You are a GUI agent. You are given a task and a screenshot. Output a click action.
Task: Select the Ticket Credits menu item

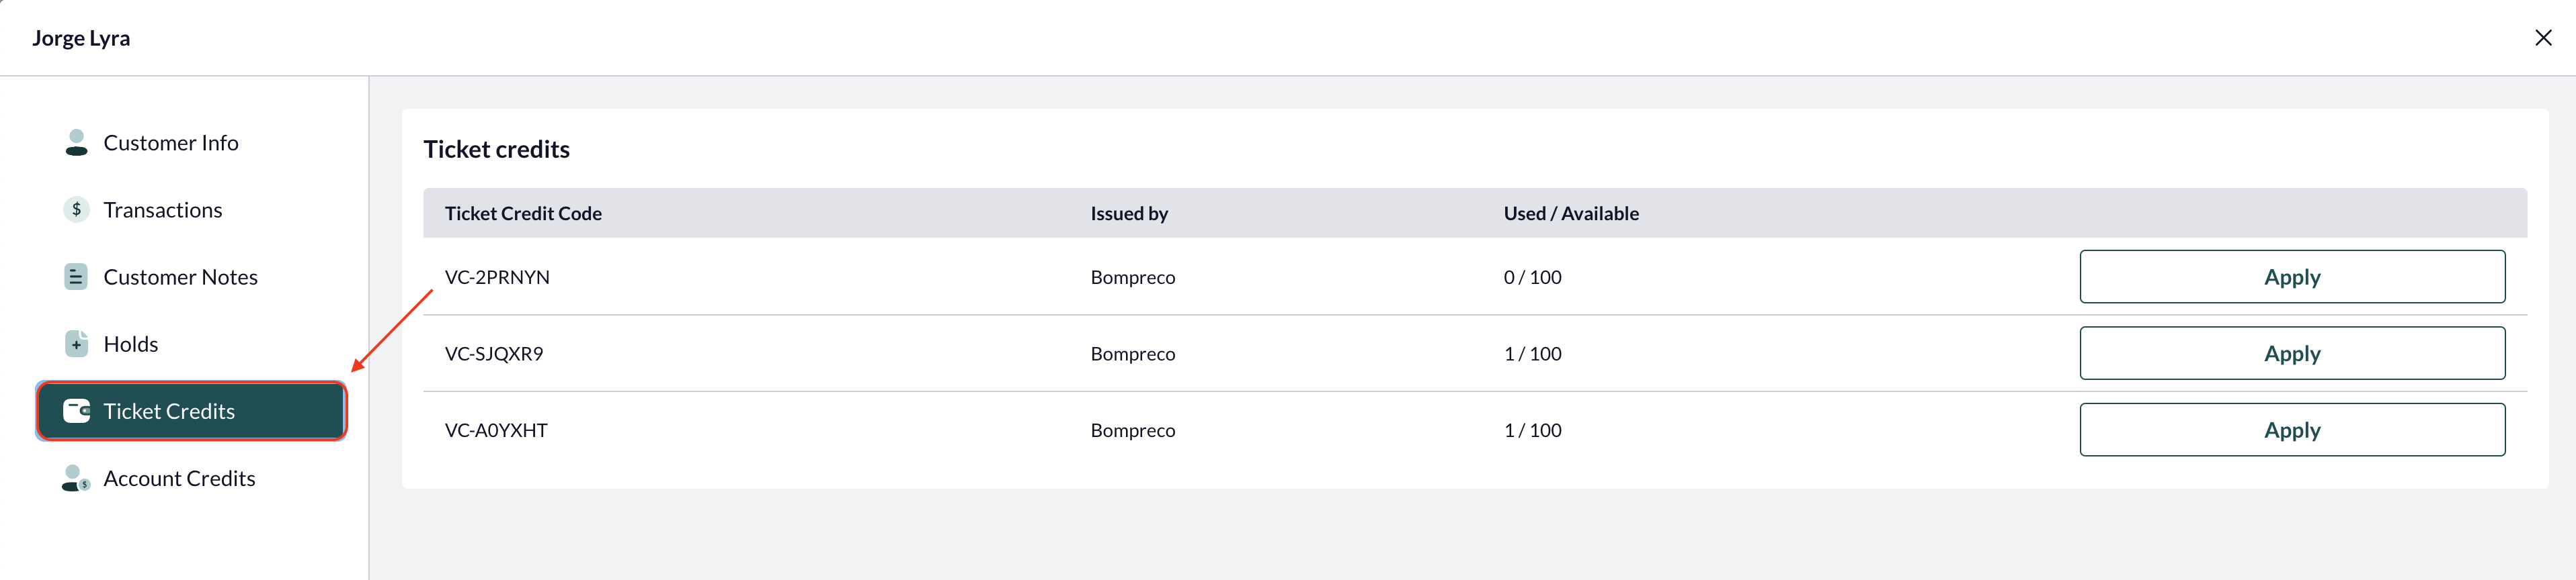191,412
